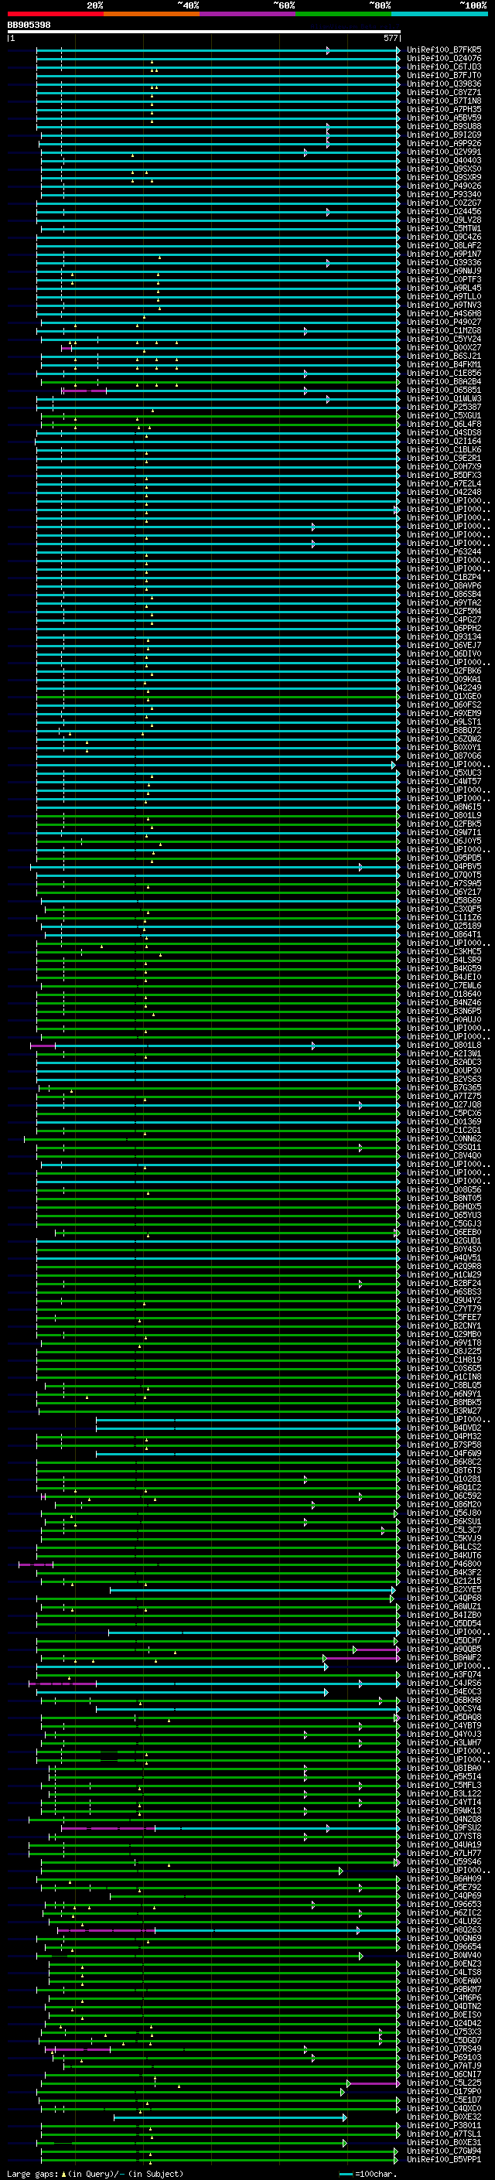
Task: Open hit UniRef100_O24076
Action: point(444,60)
